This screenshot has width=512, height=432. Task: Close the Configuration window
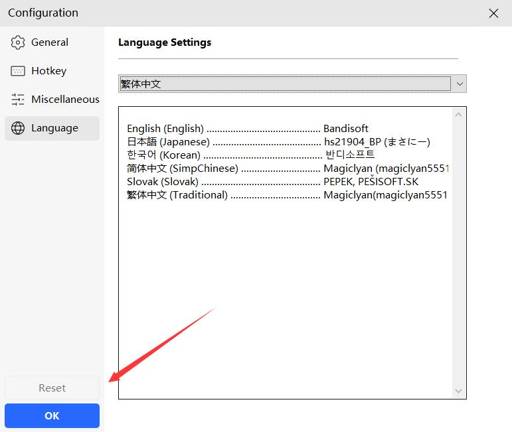(493, 13)
